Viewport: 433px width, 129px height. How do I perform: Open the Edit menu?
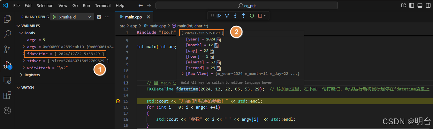click(28, 6)
